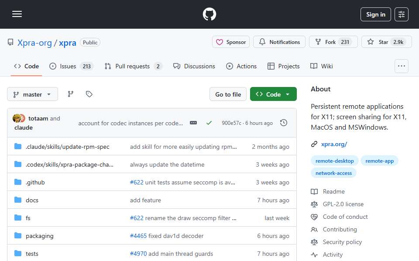Open commit hash 900e57c
This screenshot has height=261, width=419.
[x=231, y=123]
